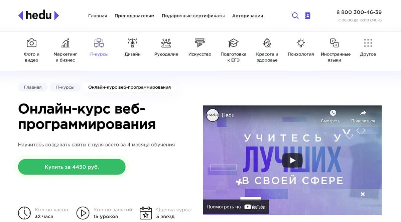
Task: Select the Красота и здоровье icon
Action: (267, 43)
